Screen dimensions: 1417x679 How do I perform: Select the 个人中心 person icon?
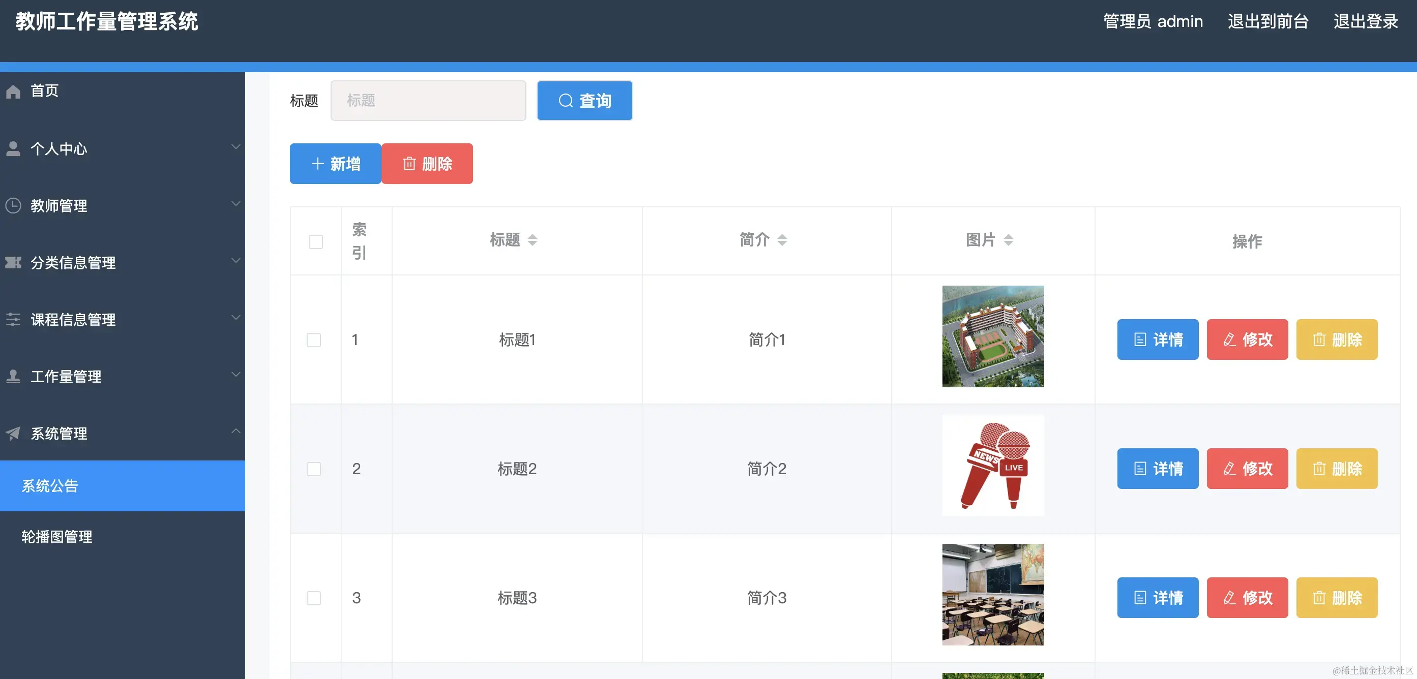point(13,148)
